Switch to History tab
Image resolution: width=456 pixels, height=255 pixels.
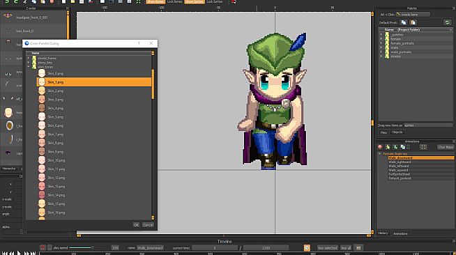tap(383, 233)
